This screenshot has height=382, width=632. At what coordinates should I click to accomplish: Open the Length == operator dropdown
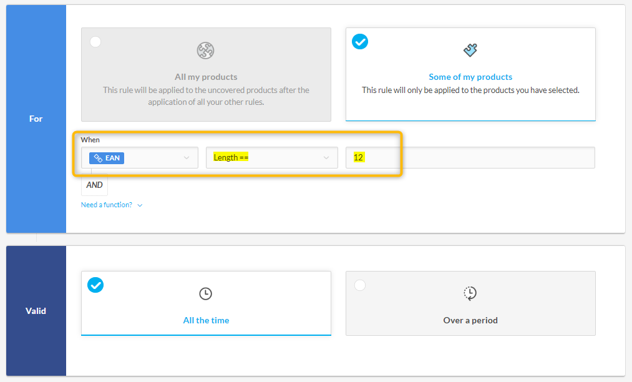[x=326, y=158]
